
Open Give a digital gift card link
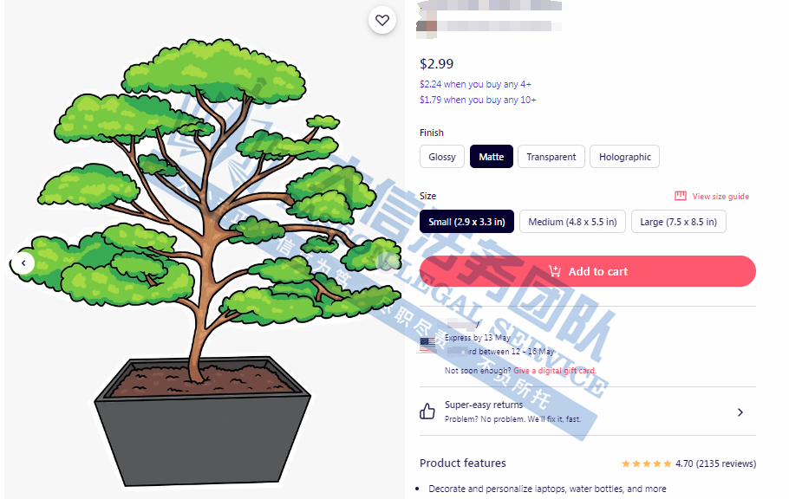[555, 371]
